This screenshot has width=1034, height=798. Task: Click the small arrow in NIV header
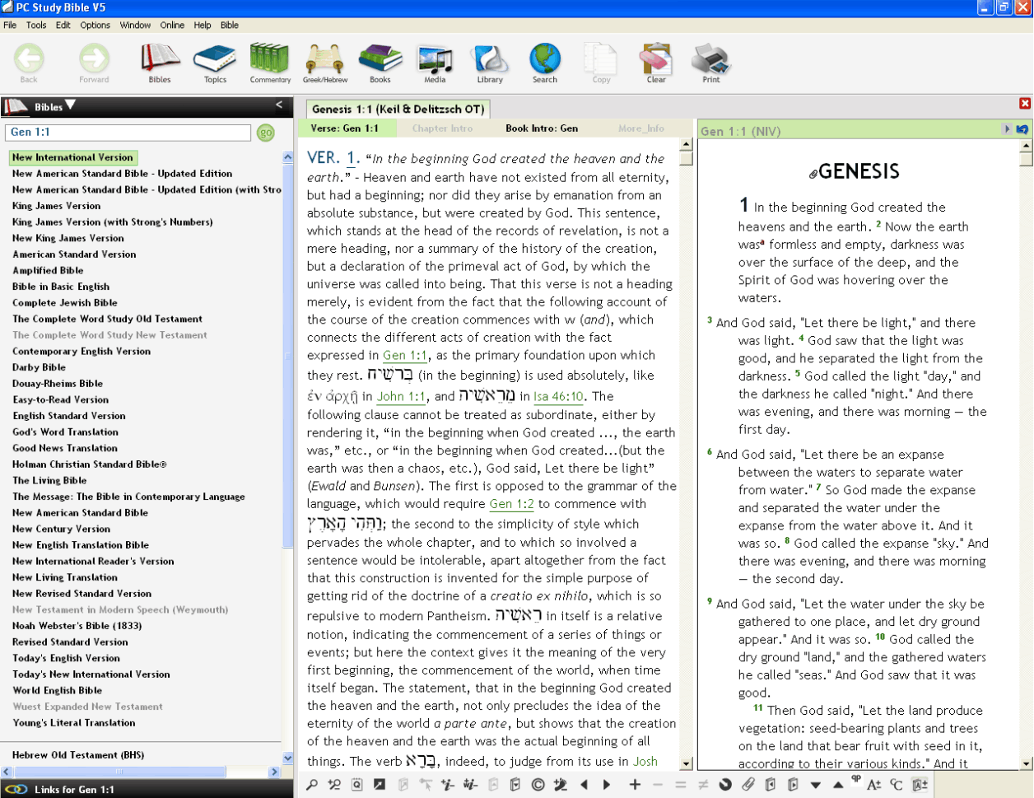(x=1006, y=129)
